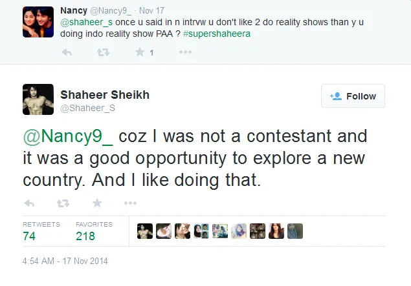Open the @Nancy9_ mention in Shaheer's reply
Screen dimensions: 411x286
pyautogui.click(x=69, y=136)
